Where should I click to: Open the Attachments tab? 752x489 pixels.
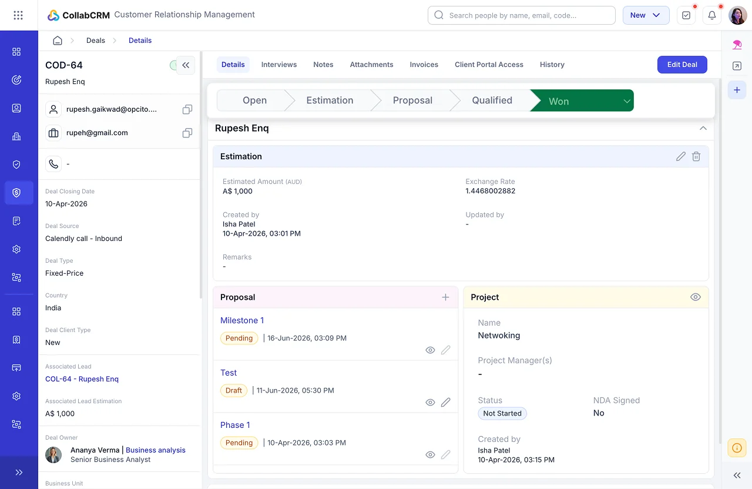point(371,65)
